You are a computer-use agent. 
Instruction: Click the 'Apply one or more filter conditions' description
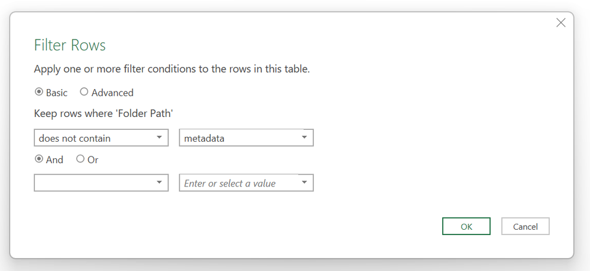[x=171, y=69]
